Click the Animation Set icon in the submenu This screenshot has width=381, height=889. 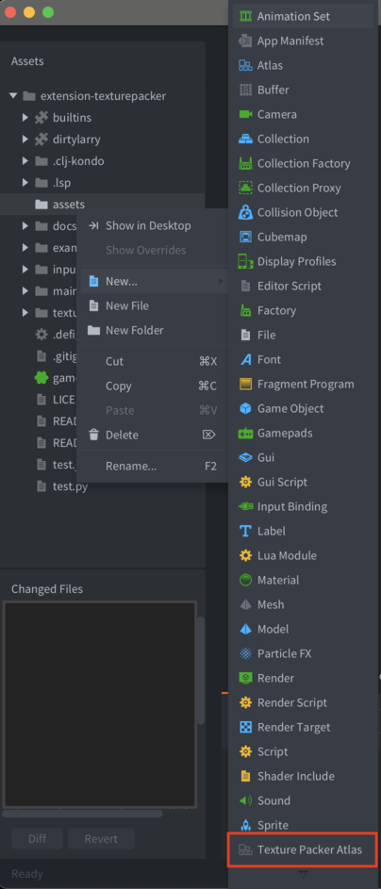pyautogui.click(x=245, y=16)
